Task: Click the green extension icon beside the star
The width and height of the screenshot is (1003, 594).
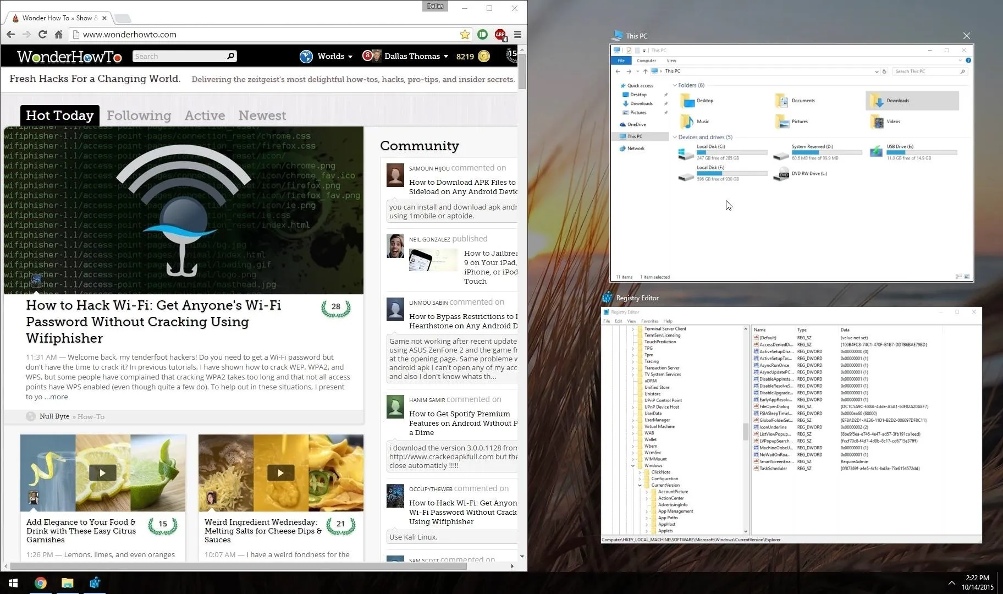Action: click(x=482, y=35)
